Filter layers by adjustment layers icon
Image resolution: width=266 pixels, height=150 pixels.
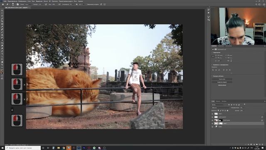click(232, 105)
